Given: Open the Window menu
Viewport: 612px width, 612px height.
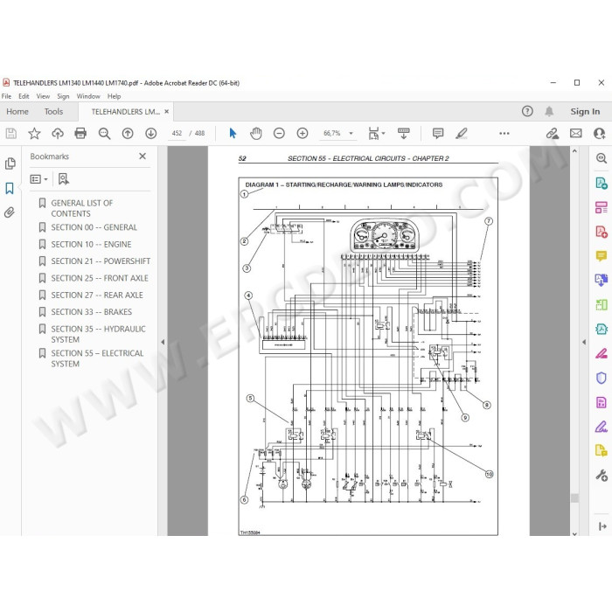Looking at the screenshot, I should coord(88,96).
